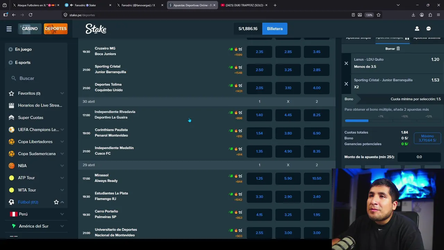
Task: Switch to the CASINO tab
Action: 30,29
